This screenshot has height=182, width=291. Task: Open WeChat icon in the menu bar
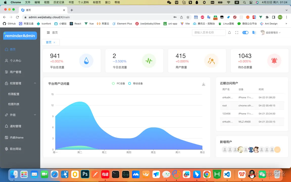[x=169, y=2]
